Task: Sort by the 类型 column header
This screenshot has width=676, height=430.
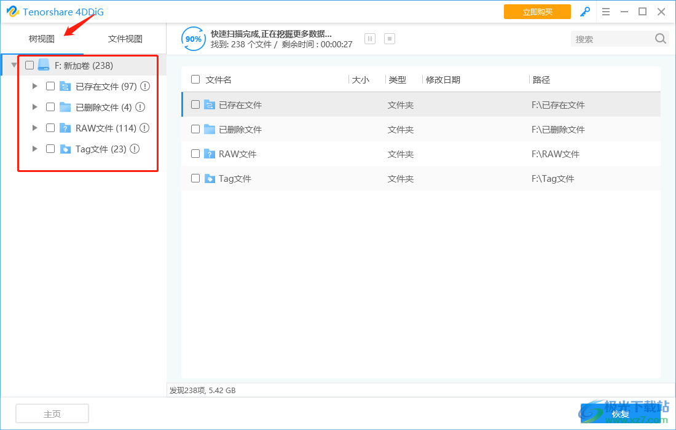Action: (x=397, y=80)
